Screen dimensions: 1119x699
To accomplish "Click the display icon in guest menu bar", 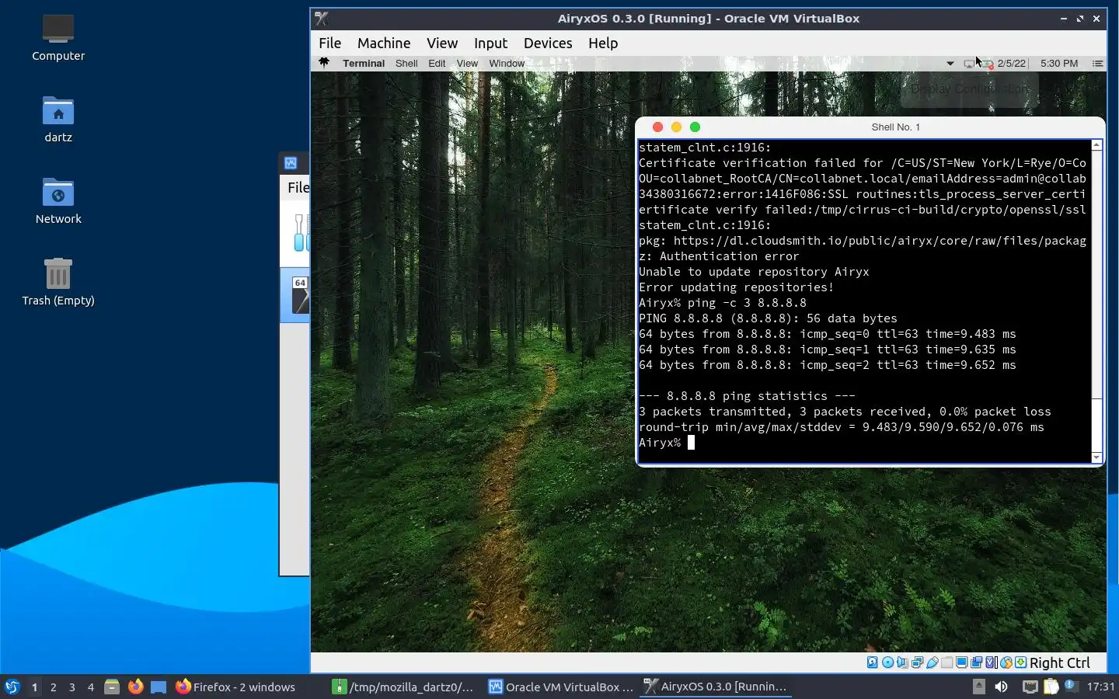I will [x=969, y=64].
